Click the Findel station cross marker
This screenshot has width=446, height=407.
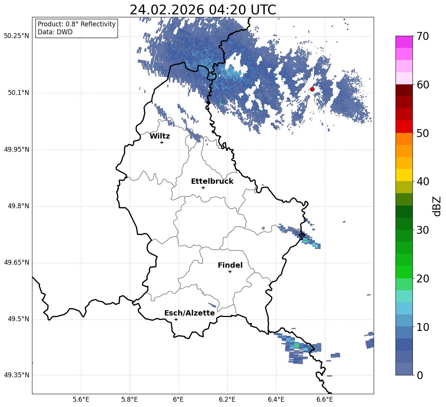(230, 272)
